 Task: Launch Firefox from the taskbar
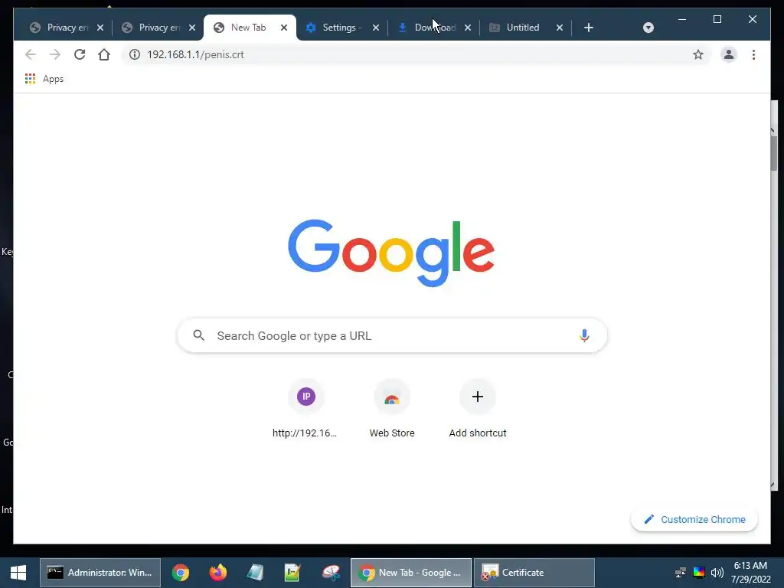click(x=217, y=573)
